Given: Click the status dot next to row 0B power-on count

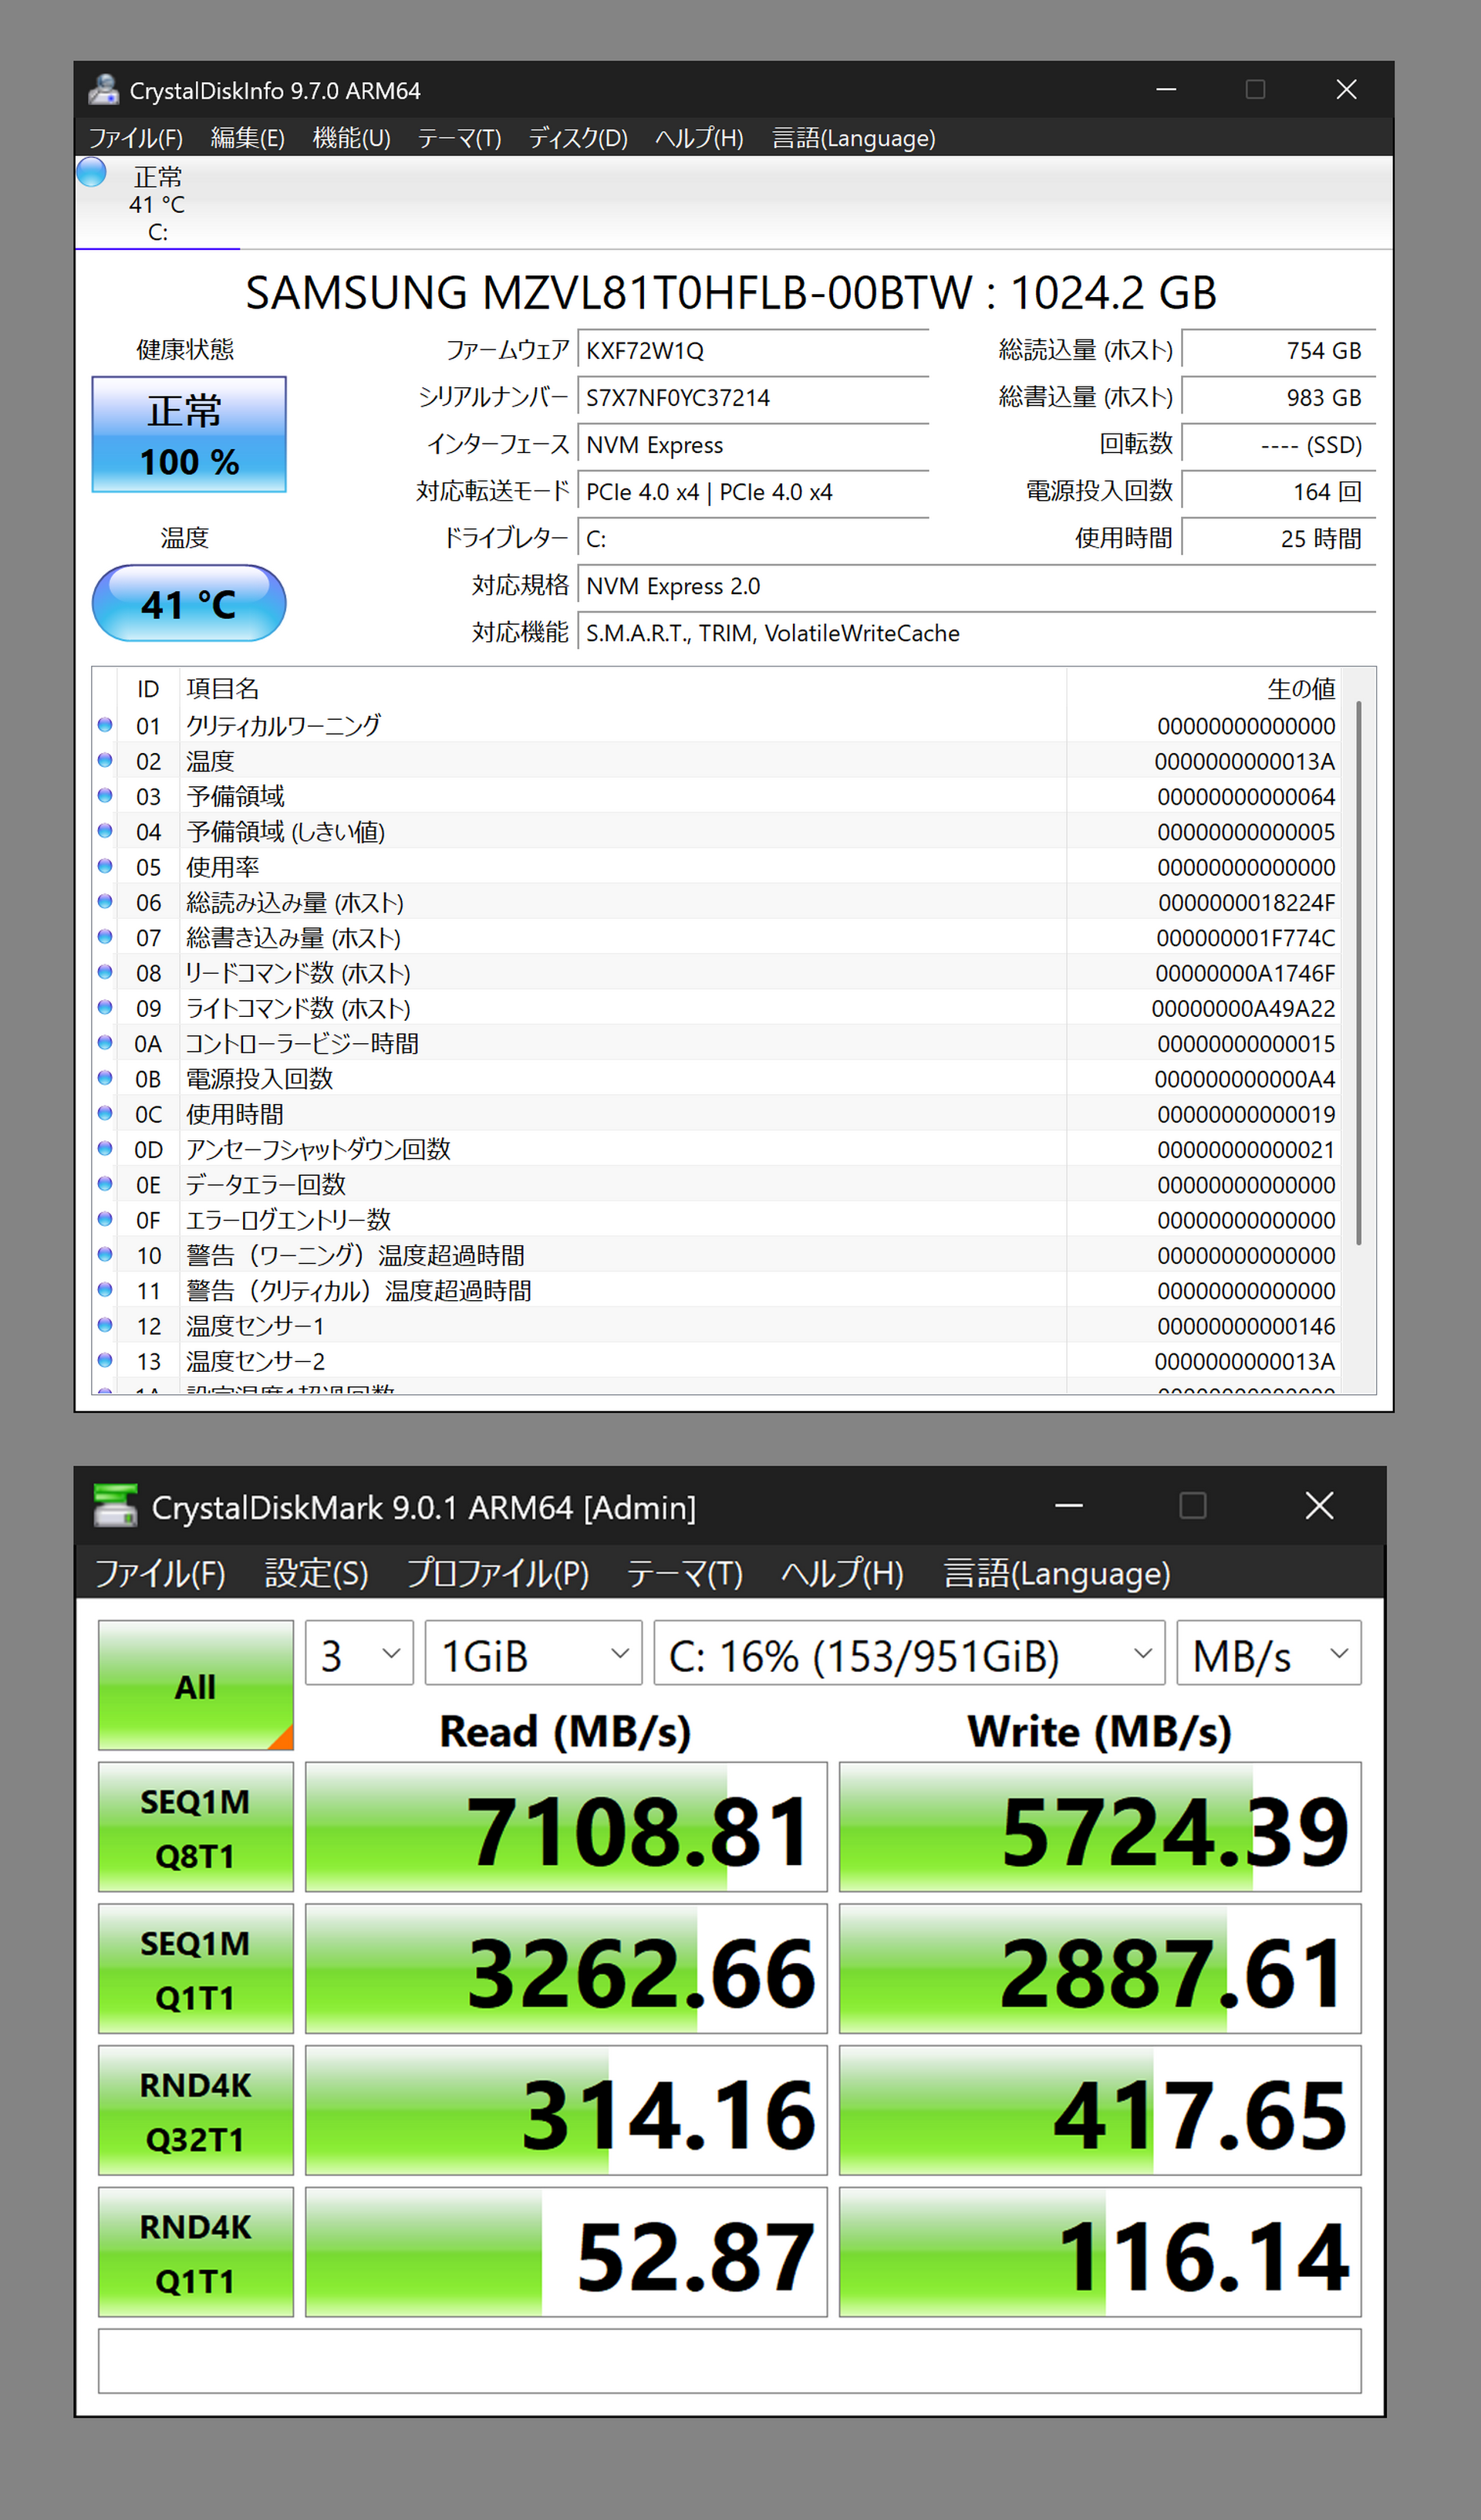Looking at the screenshot, I should coord(105,1078).
